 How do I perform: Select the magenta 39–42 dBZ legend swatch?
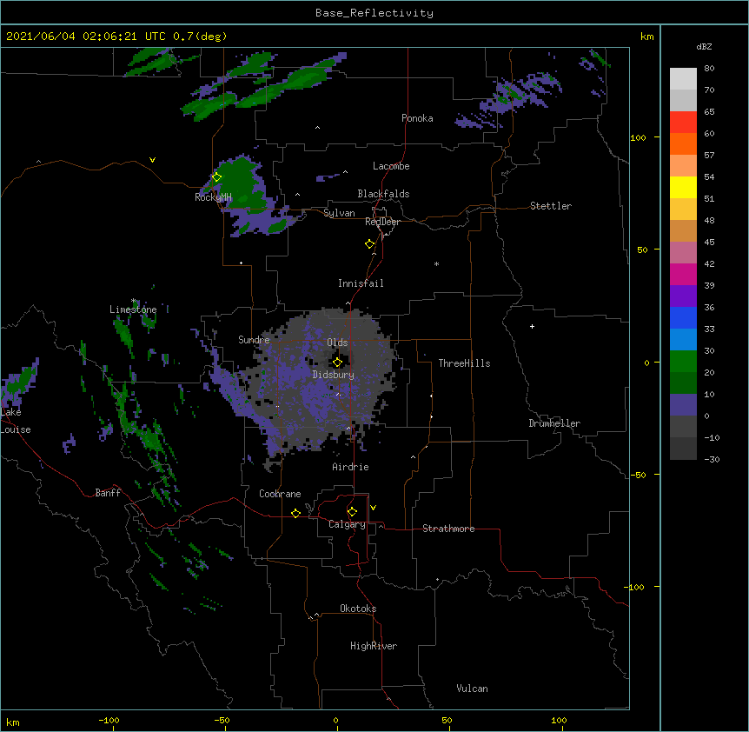point(683,274)
